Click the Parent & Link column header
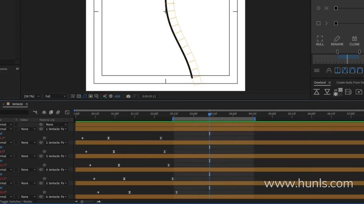This screenshot has height=204, width=364. (x=47, y=120)
